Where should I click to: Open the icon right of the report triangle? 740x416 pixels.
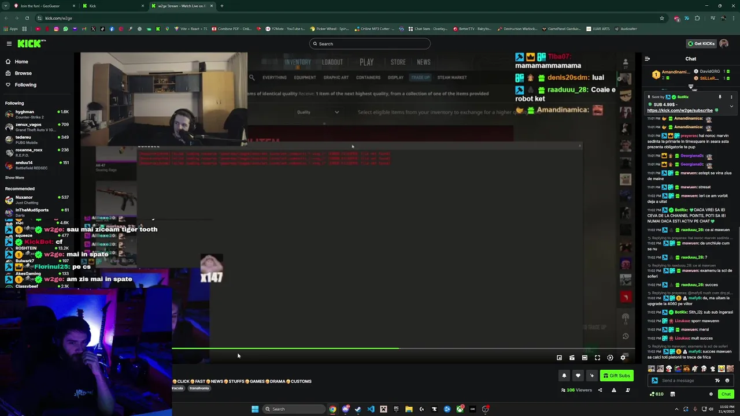(x=628, y=390)
